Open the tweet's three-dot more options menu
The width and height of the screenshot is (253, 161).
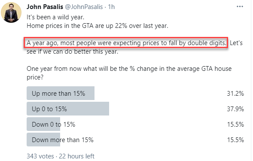[x=240, y=6]
